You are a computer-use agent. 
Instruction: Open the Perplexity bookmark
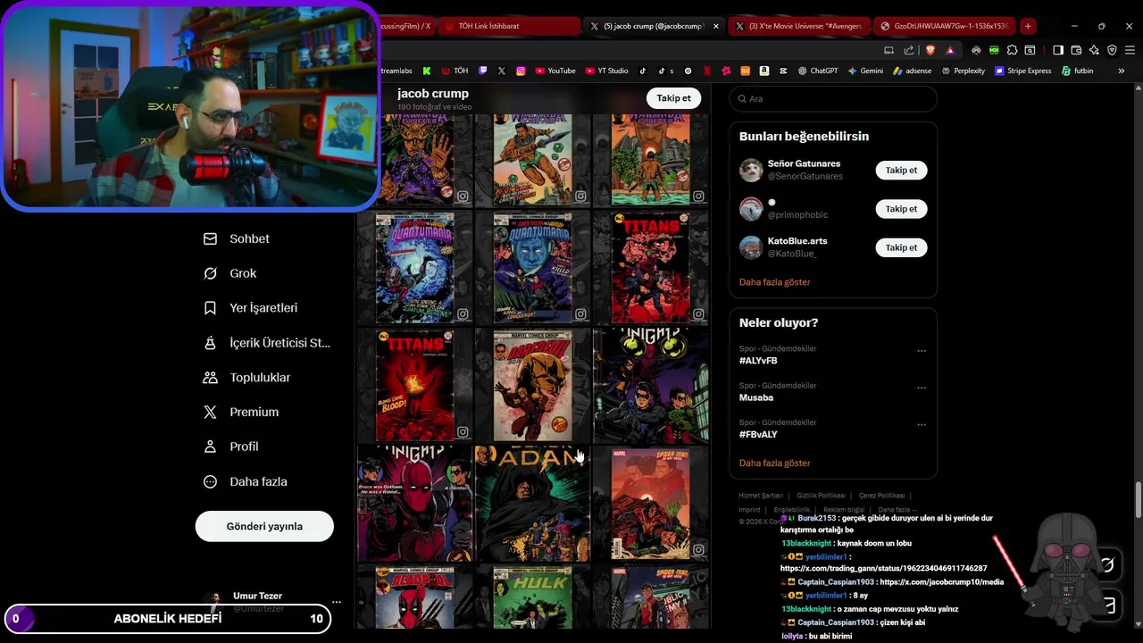pyautogui.click(x=963, y=71)
